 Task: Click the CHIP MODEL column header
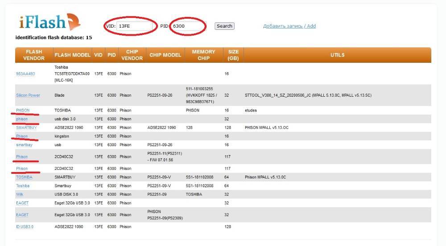click(165, 55)
